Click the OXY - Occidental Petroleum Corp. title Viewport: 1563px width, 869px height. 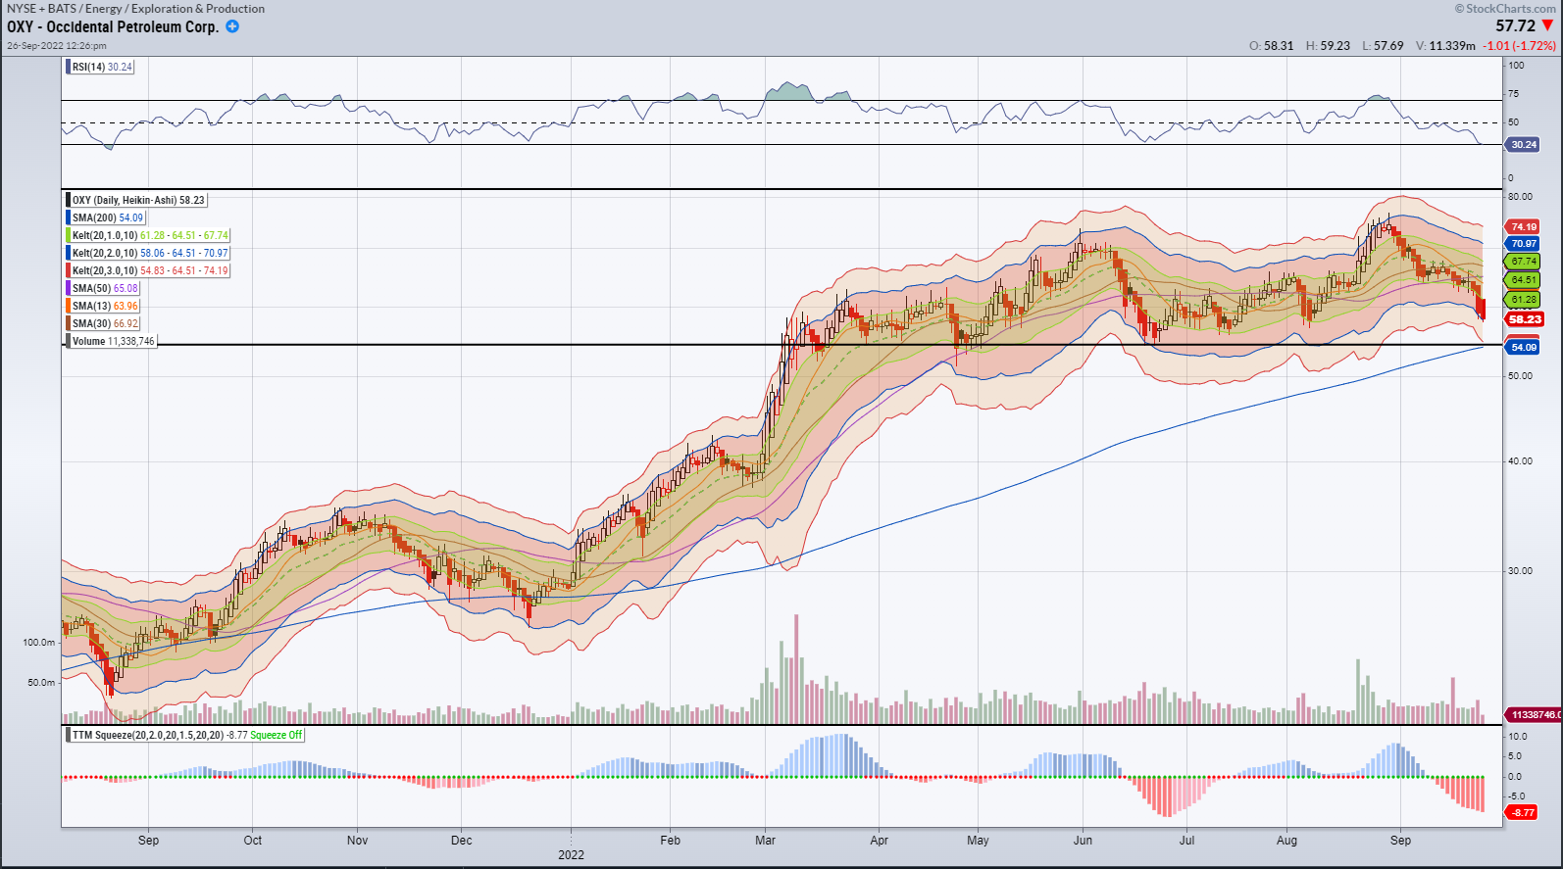(x=113, y=26)
